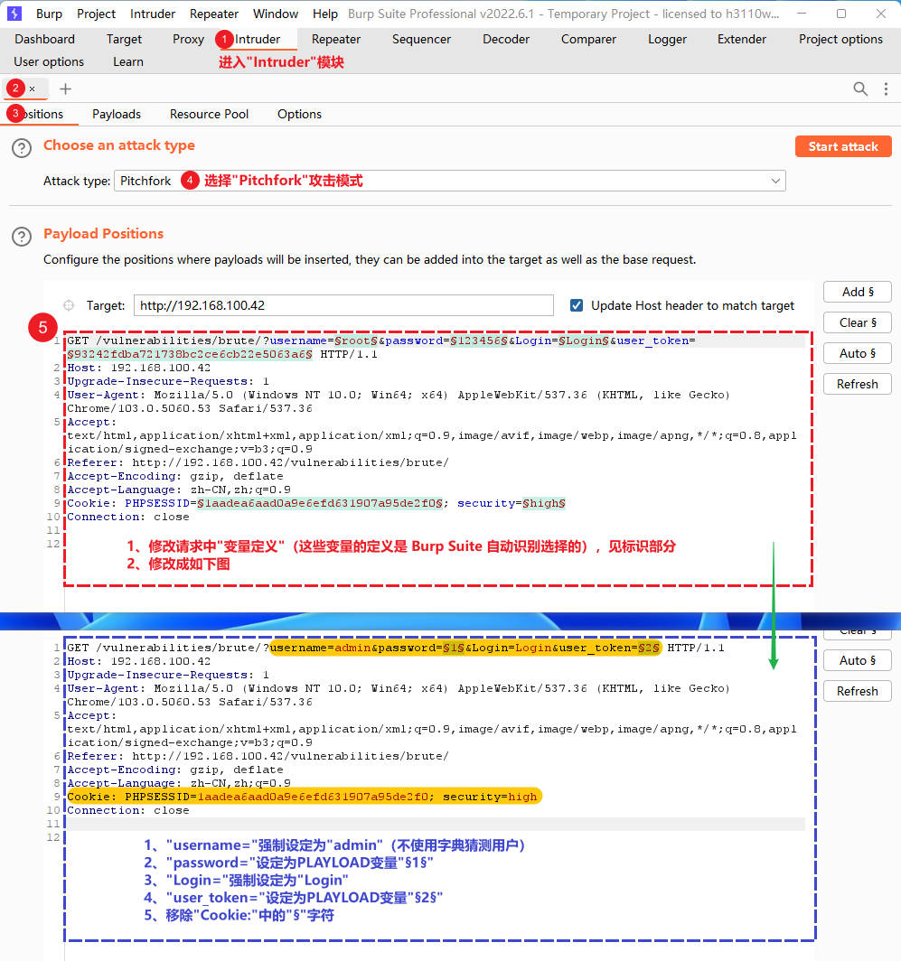
Task: Switch to the Comparer tab
Action: coord(589,39)
